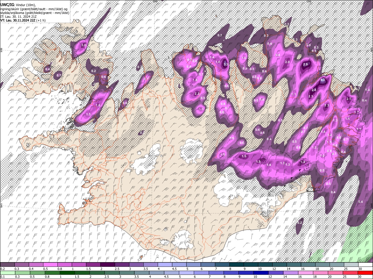Select the dark teal 8–9 top-row legend swatch
The height and width of the screenshot is (279, 373).
click(236, 265)
